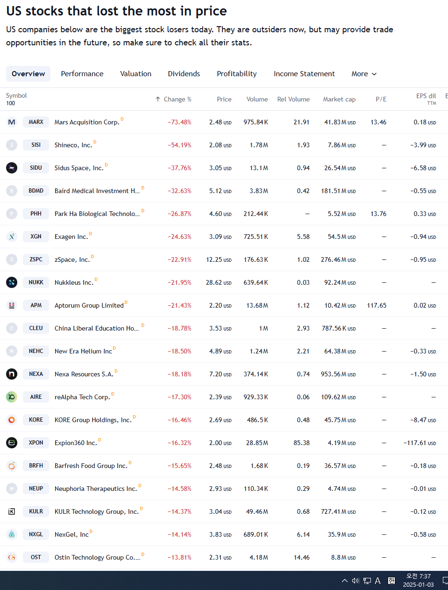Sort by the P/E column header
Viewport: 448px width, 590px height.
coord(381,99)
